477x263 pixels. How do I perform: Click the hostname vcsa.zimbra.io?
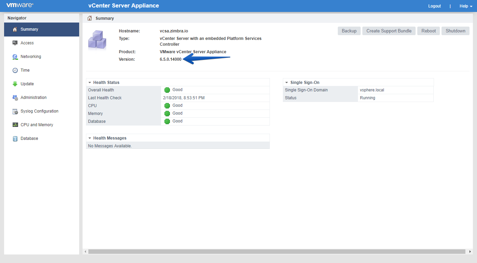pyautogui.click(x=174, y=31)
